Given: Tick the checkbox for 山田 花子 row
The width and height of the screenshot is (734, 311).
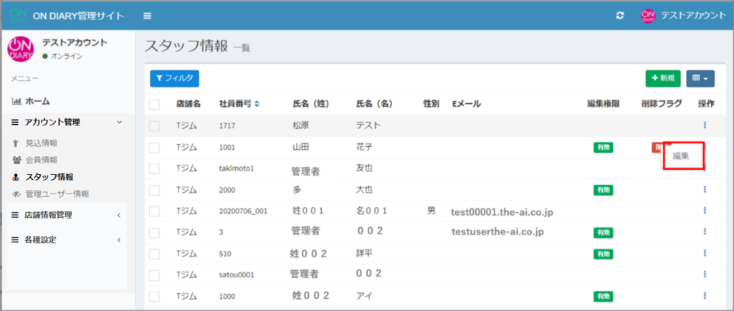Looking at the screenshot, I should click(154, 148).
